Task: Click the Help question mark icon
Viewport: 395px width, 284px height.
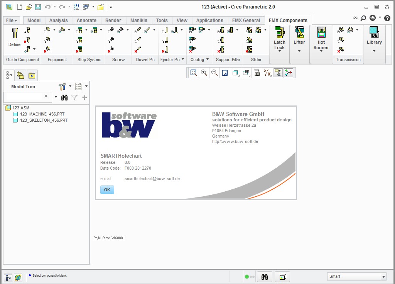Action: [x=387, y=18]
